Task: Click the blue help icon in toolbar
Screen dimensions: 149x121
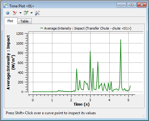Action: 8,13
